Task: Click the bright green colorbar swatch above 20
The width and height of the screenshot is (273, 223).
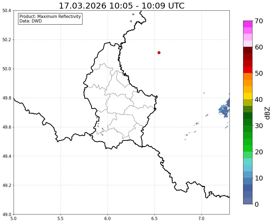Action: pyautogui.click(x=248, y=148)
